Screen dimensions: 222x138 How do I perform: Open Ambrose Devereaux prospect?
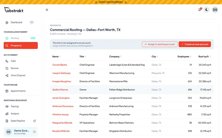(x=63, y=106)
